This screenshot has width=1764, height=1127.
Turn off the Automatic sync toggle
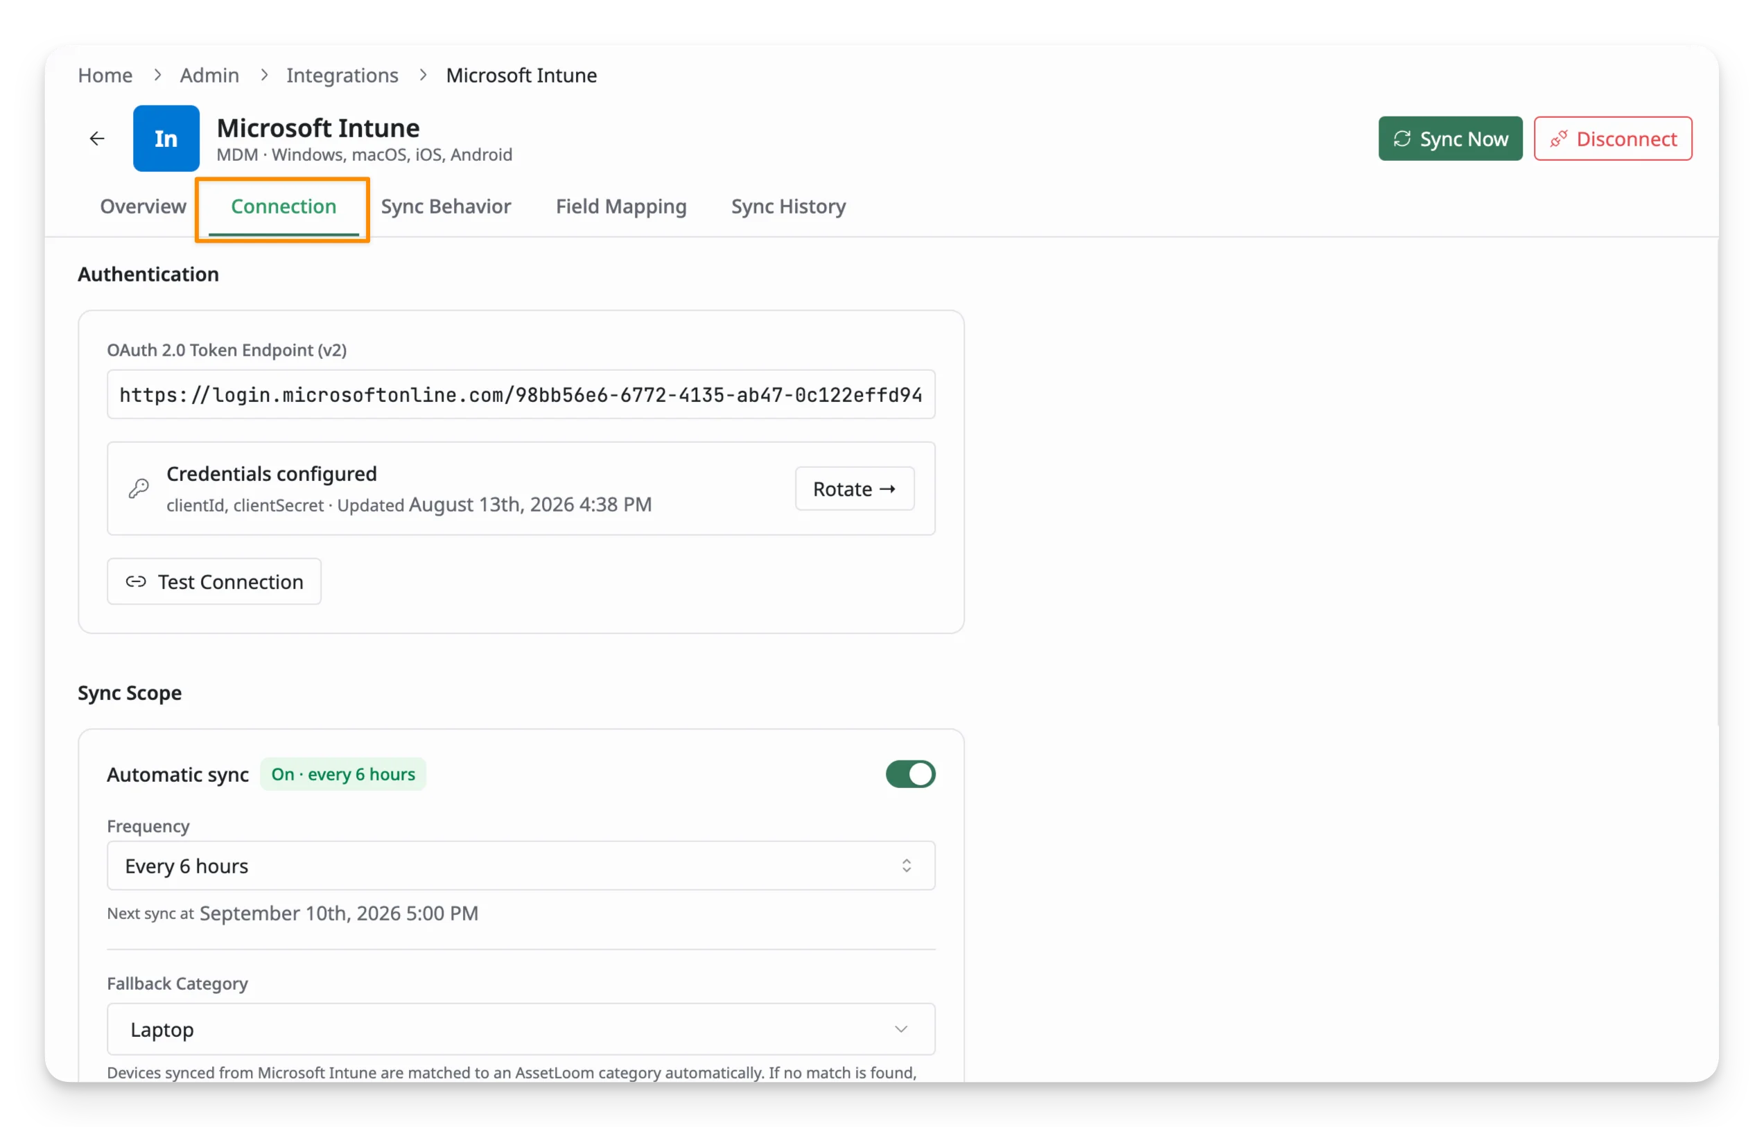coord(910,774)
